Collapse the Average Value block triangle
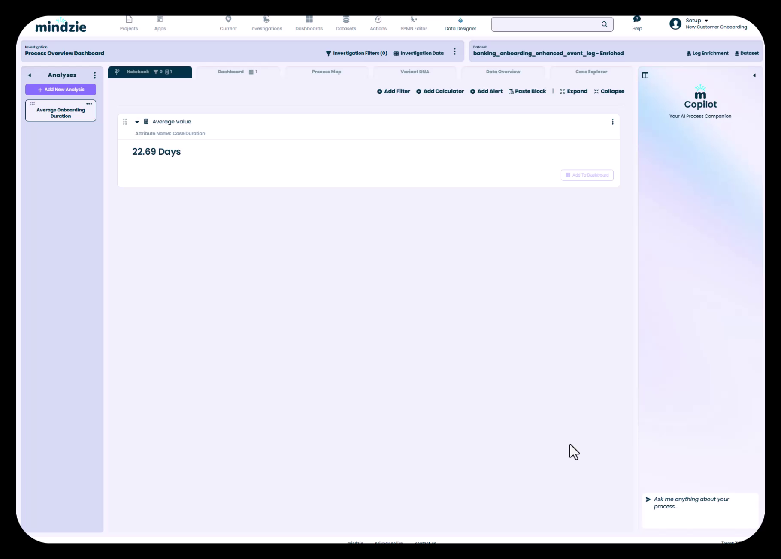The width and height of the screenshot is (781, 559). pyautogui.click(x=137, y=122)
